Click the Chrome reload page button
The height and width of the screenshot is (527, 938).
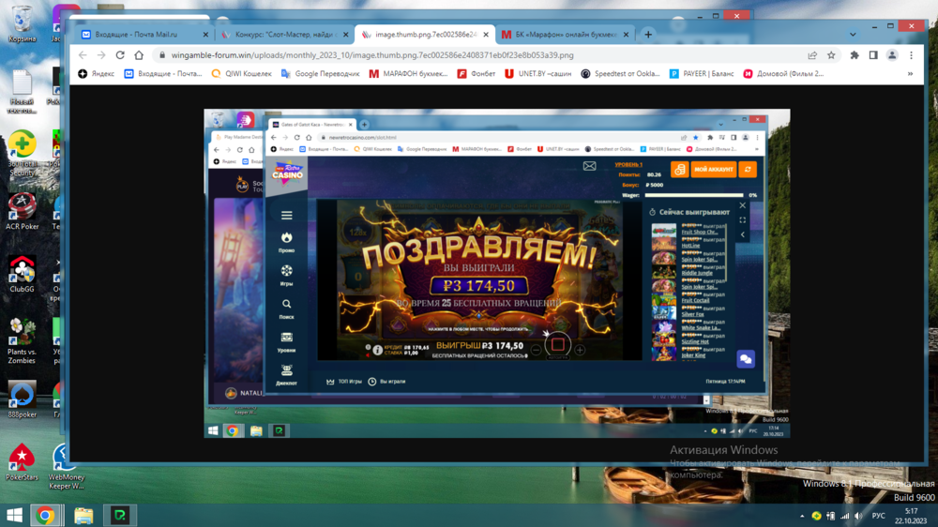click(139, 55)
